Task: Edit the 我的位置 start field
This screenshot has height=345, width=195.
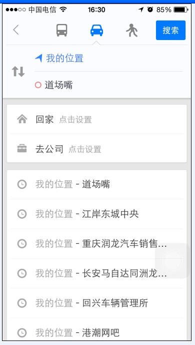Action: pos(108,59)
